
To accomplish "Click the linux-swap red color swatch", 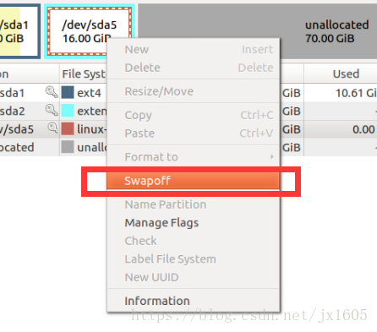I will tap(68, 128).
